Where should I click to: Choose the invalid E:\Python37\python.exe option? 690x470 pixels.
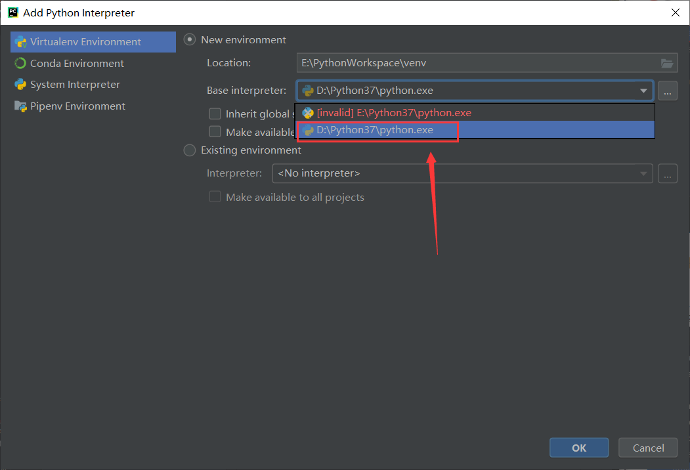(475, 113)
